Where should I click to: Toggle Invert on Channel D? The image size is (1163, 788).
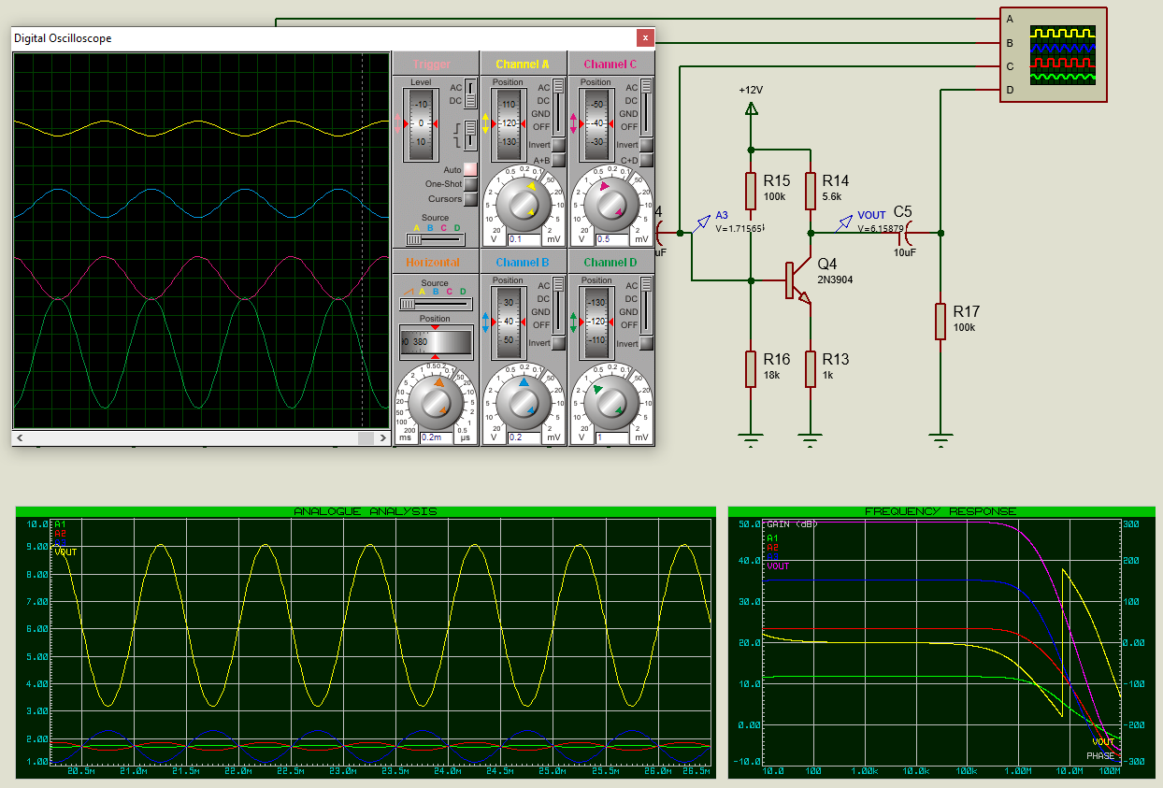646,343
